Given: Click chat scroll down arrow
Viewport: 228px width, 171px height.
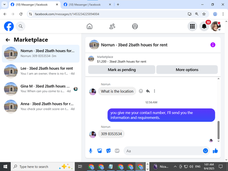Looking at the screenshot, I should pyautogui.click(x=218, y=141).
